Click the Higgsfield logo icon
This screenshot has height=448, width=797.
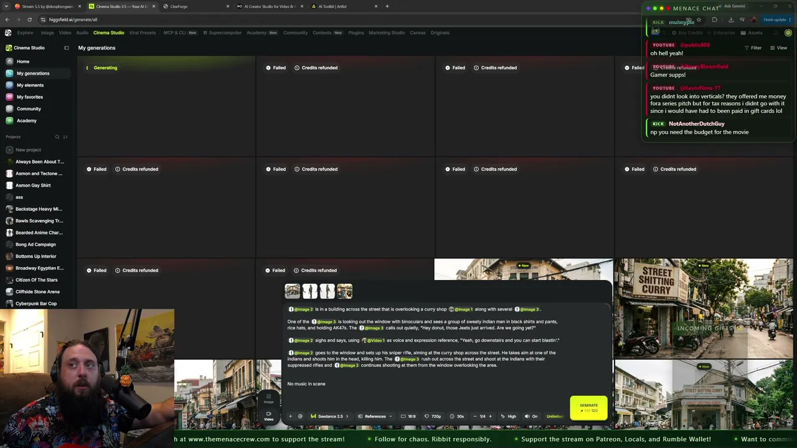[8, 32]
